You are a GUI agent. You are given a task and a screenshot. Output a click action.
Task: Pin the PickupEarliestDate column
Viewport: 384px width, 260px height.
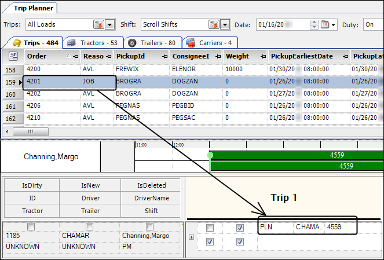[345, 56]
